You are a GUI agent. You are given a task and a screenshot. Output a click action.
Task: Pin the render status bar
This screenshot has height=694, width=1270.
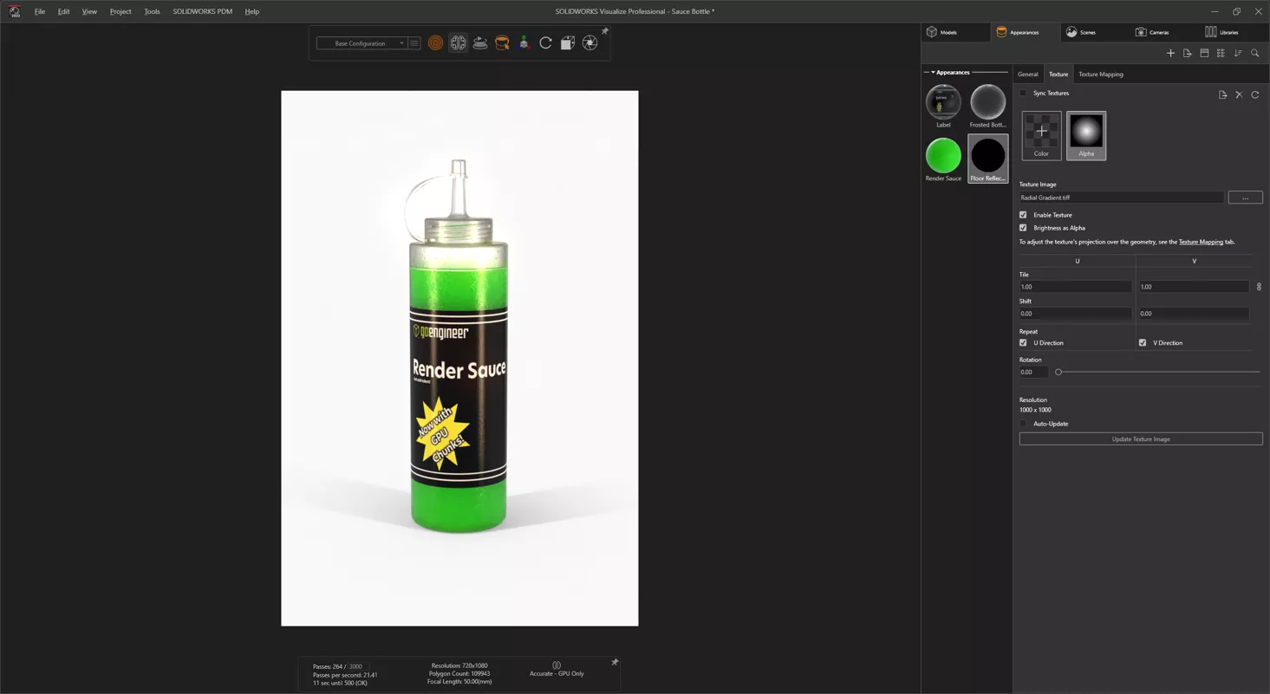[615, 662]
